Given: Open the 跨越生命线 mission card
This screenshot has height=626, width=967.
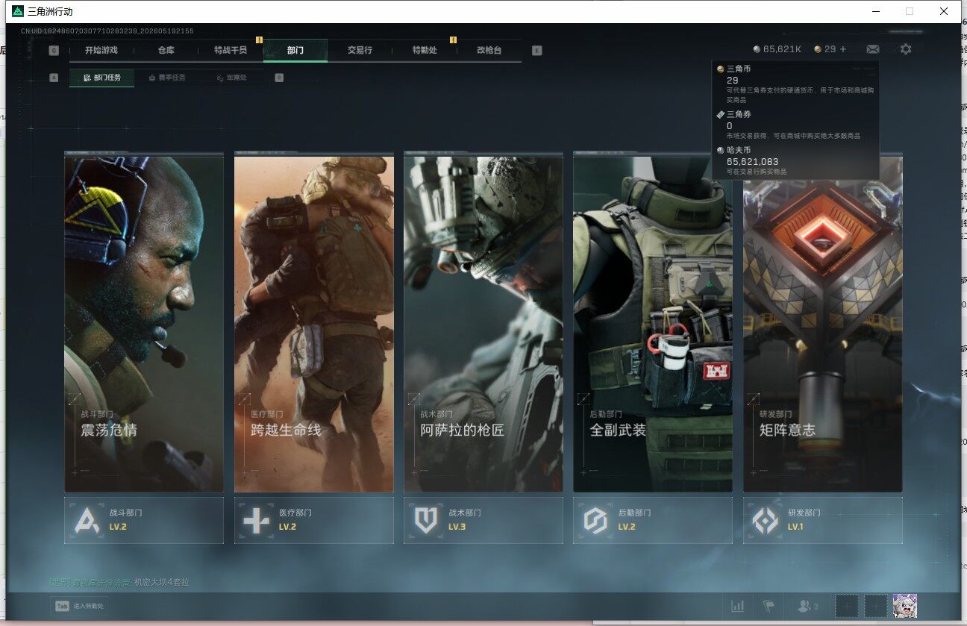Looking at the screenshot, I should [x=314, y=324].
